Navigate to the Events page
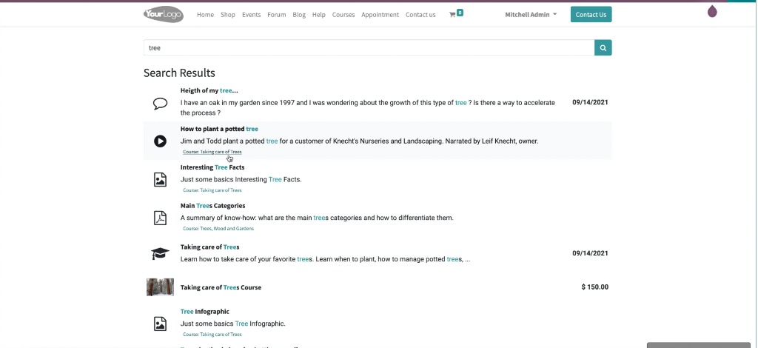 pos(251,15)
